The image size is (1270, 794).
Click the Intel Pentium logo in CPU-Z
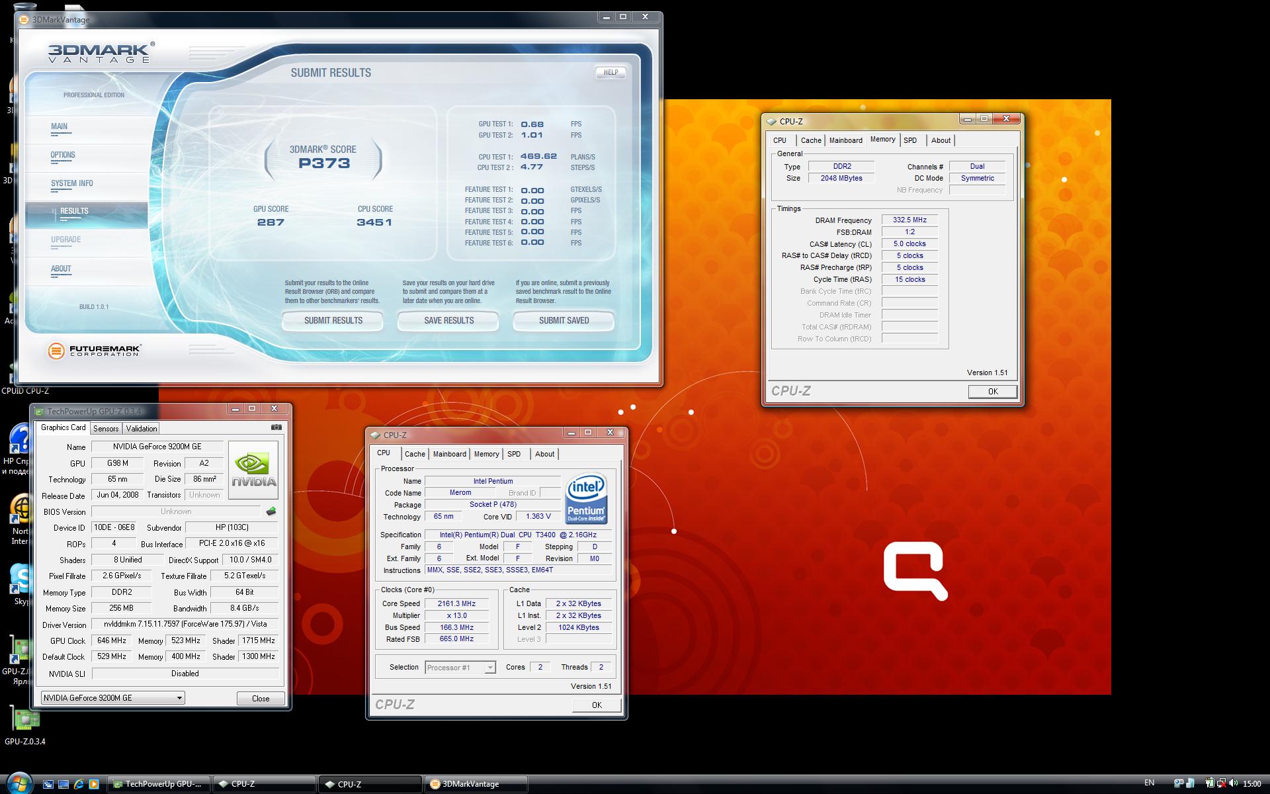pos(587,499)
